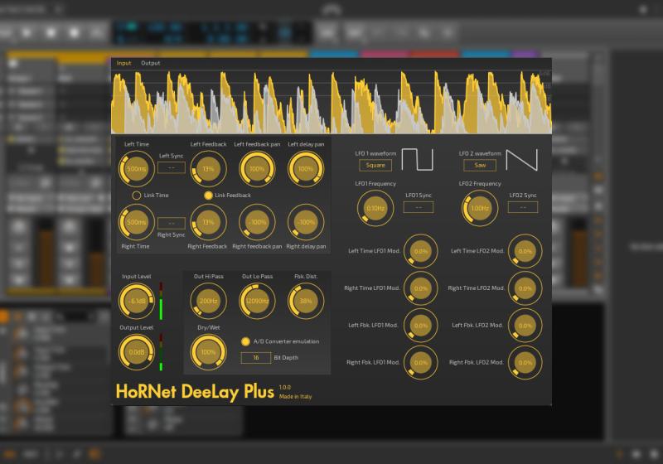
Task: Click the LFO1 Frequency knob at 0.10Hz
Action: coord(375,208)
